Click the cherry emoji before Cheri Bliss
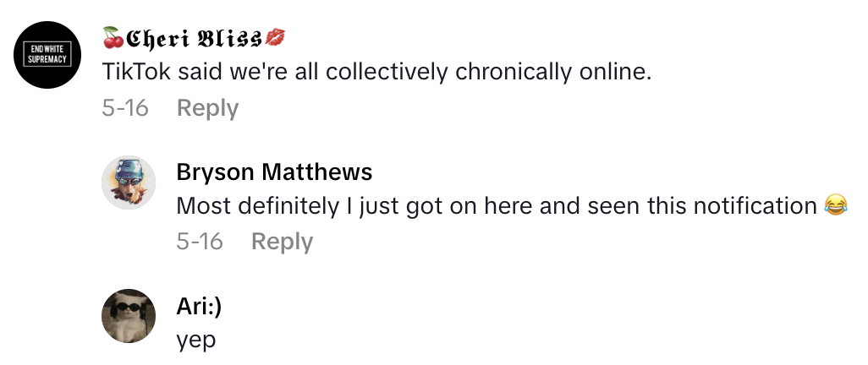This screenshot has width=868, height=365. [x=113, y=38]
